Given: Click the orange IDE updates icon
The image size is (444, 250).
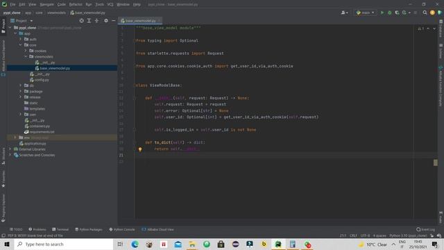Looking at the screenshot, I should point(432,12).
